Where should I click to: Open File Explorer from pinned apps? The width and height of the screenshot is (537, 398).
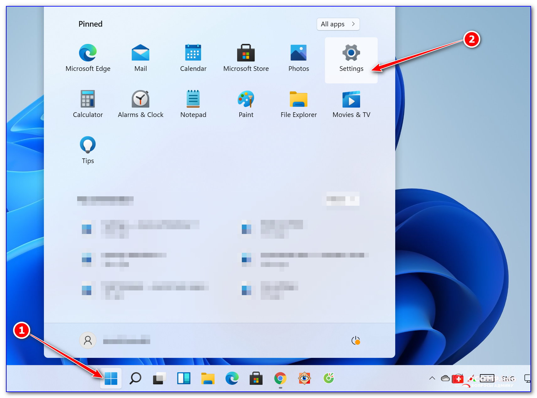(x=299, y=105)
